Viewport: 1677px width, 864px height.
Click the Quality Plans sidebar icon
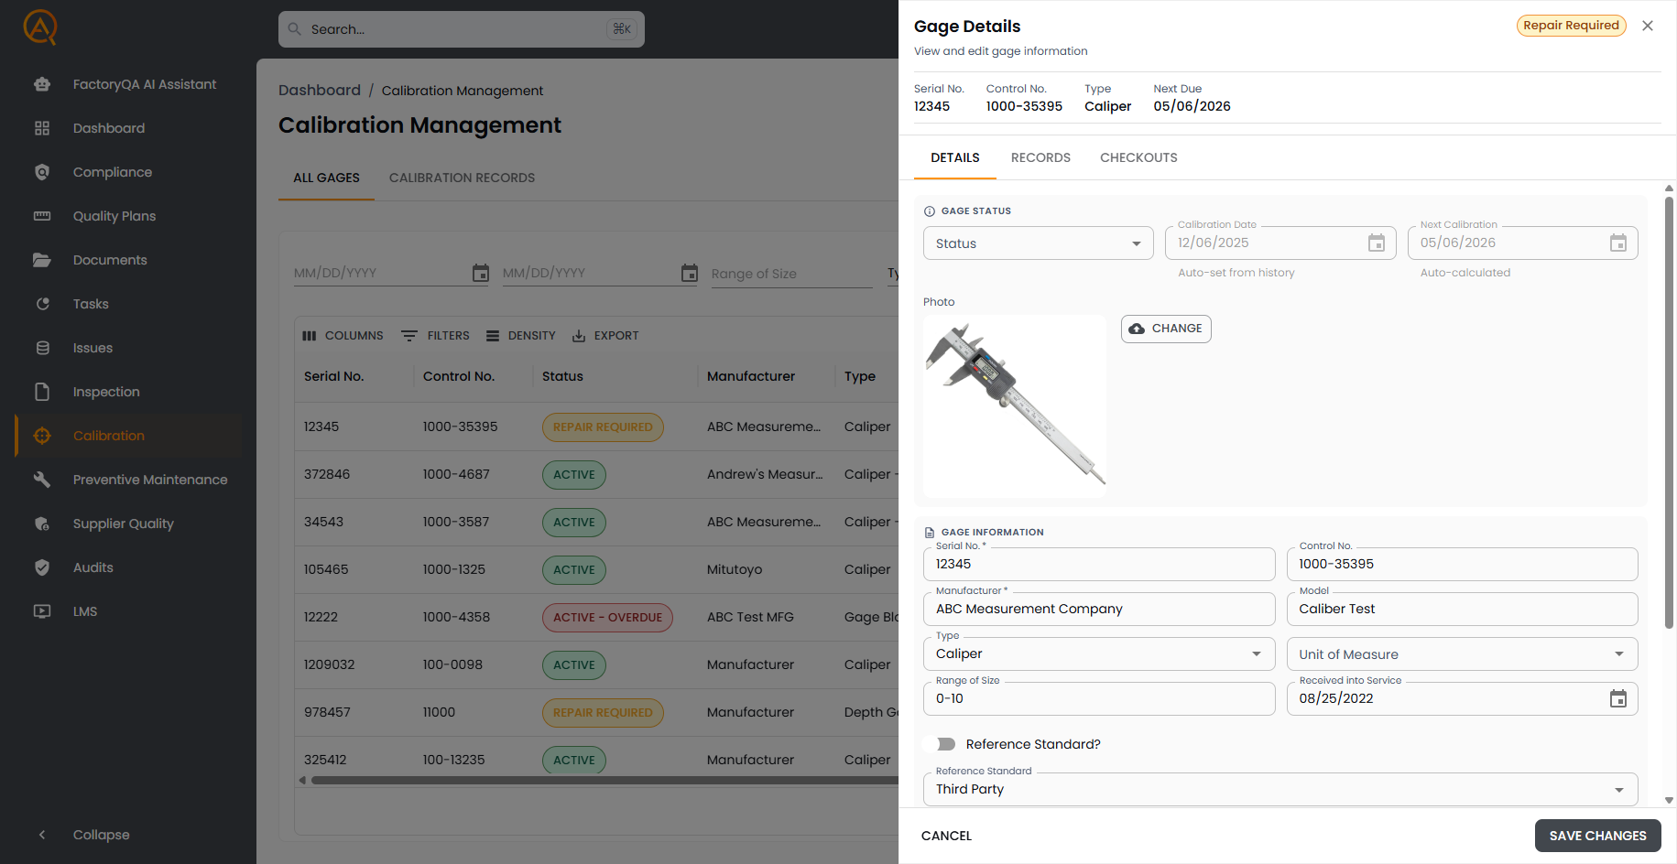(42, 216)
